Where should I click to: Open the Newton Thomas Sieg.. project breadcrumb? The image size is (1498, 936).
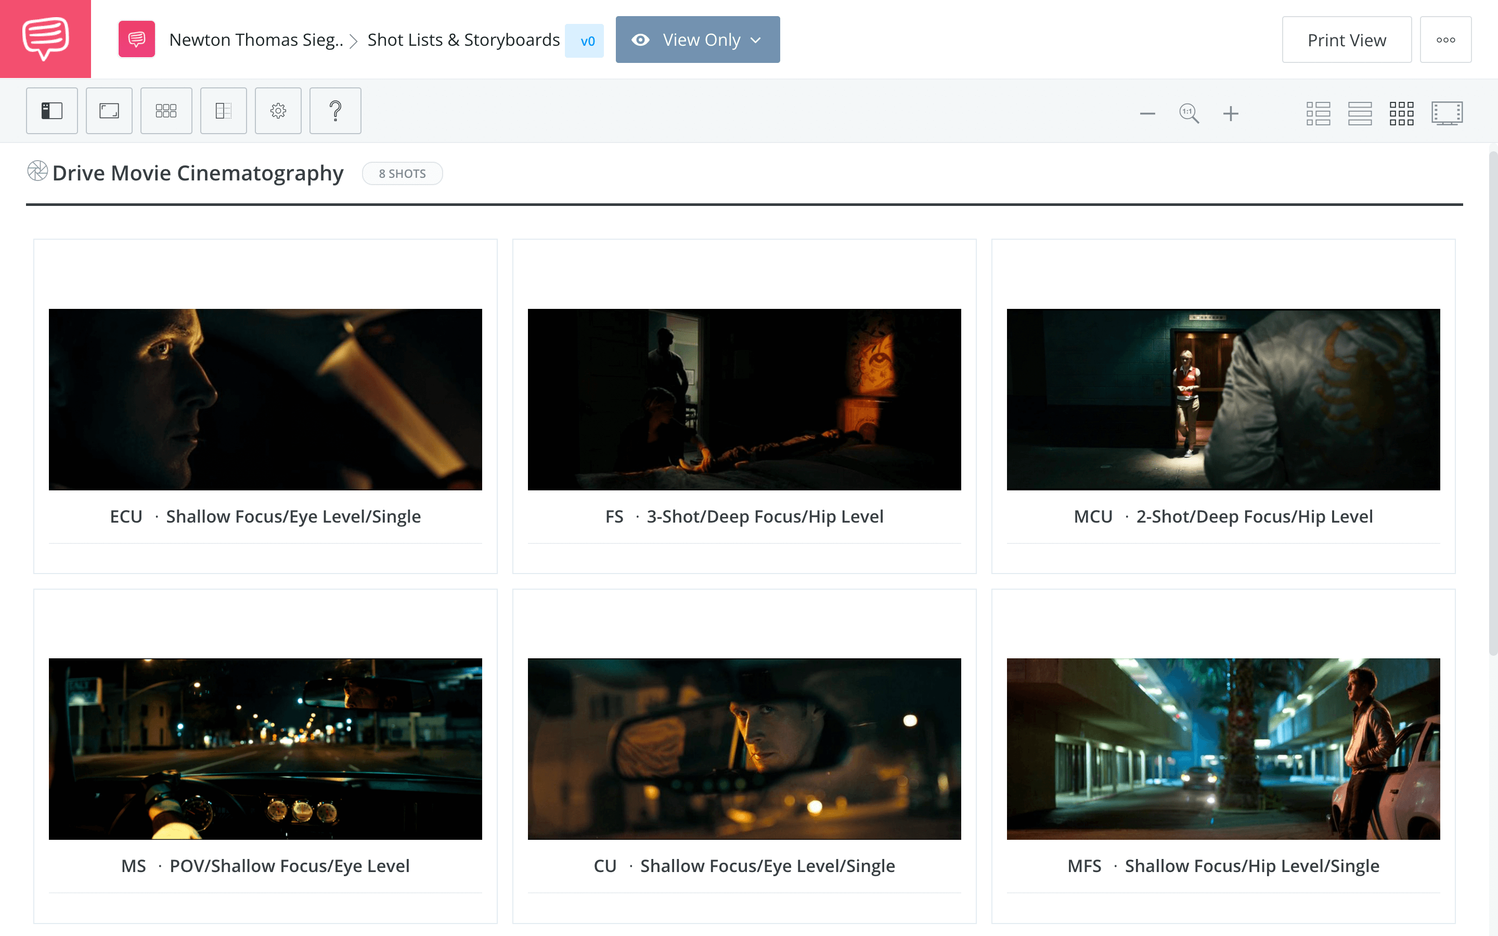tap(256, 40)
